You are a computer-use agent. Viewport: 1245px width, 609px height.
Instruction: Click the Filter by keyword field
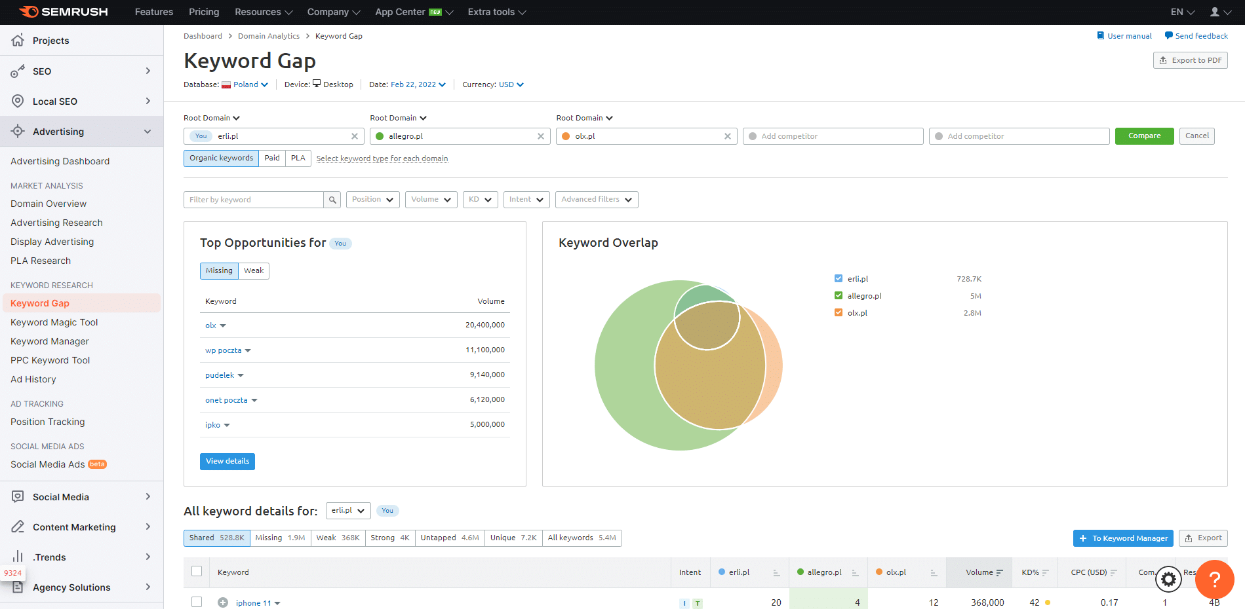coord(254,200)
